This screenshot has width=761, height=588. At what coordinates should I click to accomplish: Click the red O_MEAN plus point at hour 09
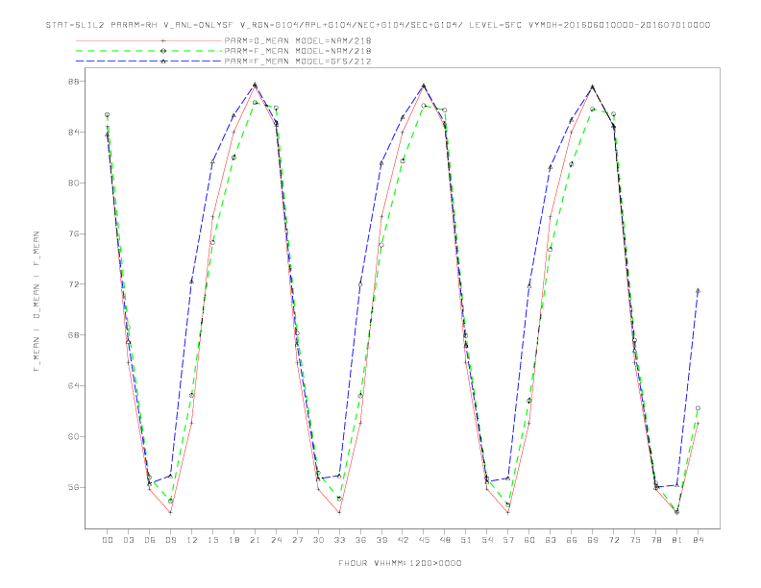click(170, 512)
